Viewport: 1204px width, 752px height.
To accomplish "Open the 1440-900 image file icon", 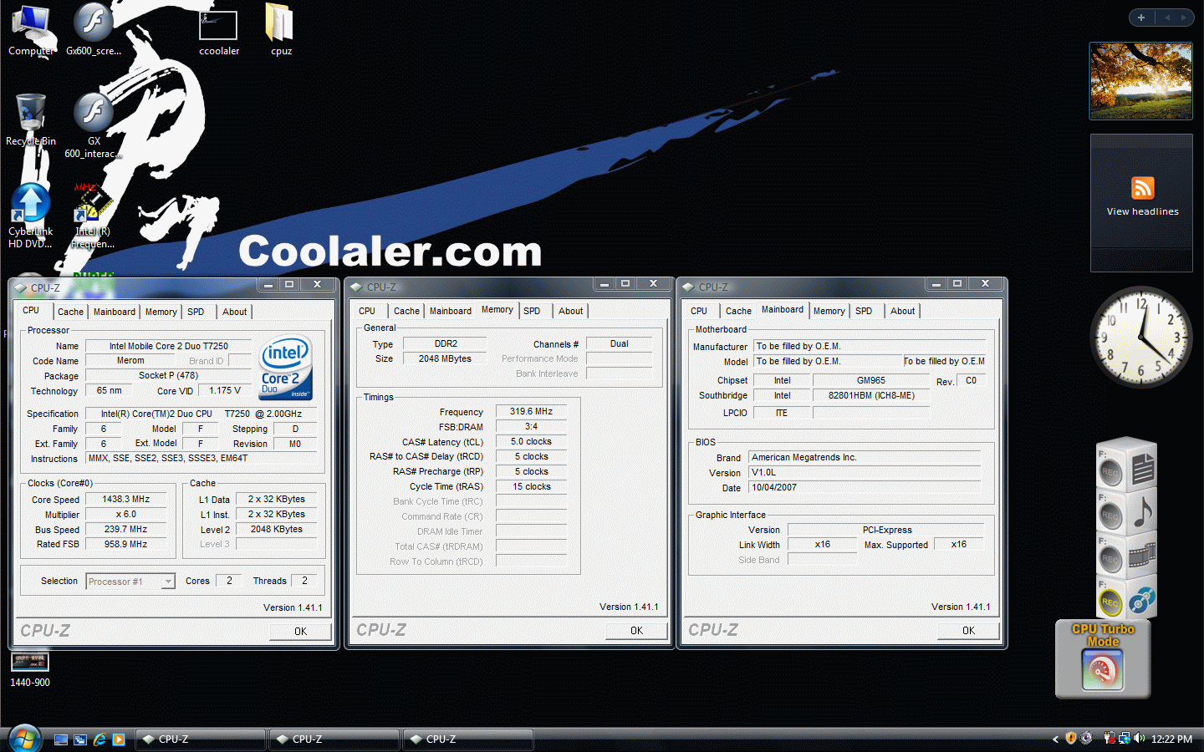I will pyautogui.click(x=30, y=670).
